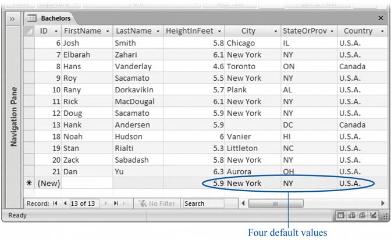Switch to Datasheet View in the status bar
This screenshot has height=240, width=391.
click(340, 215)
